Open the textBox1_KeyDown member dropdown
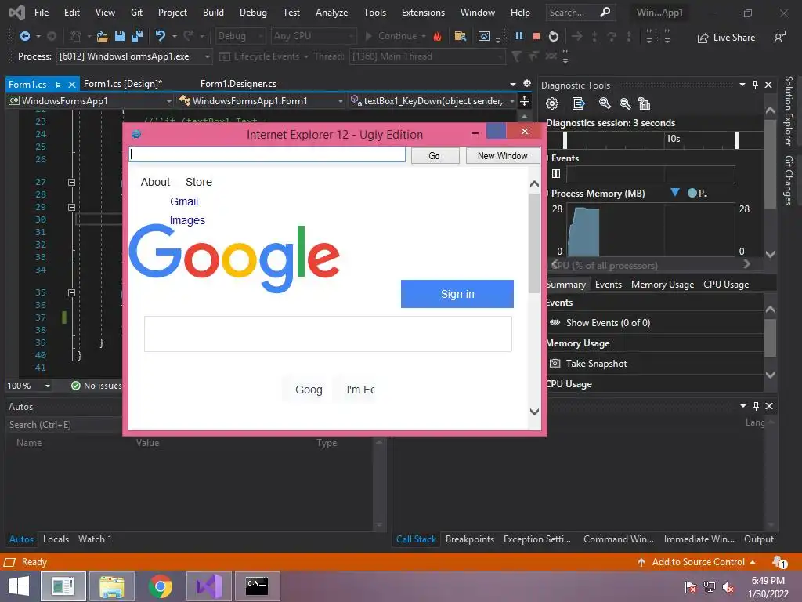 pyautogui.click(x=512, y=101)
